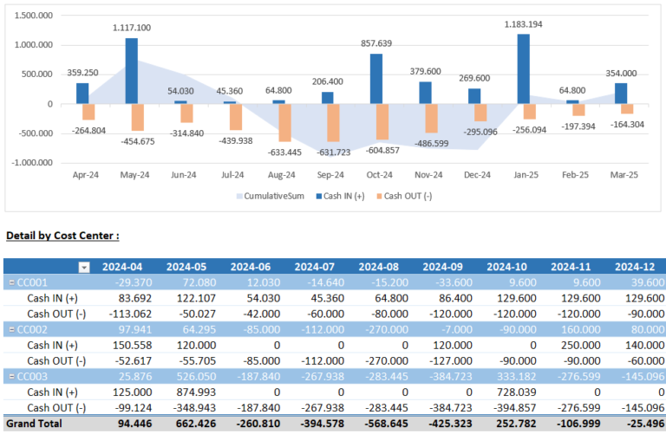Click the CumulativeSum legend swatch
The width and height of the screenshot is (666, 434).
[x=238, y=197]
